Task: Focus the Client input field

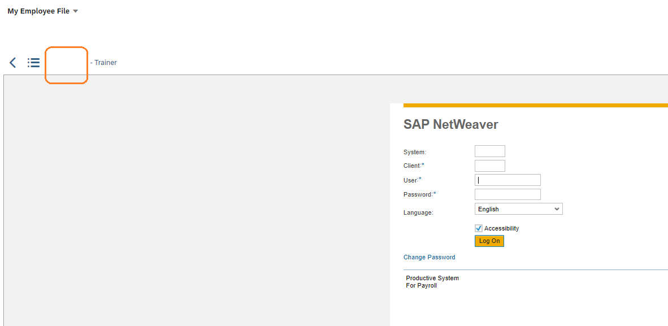Action: 490,166
